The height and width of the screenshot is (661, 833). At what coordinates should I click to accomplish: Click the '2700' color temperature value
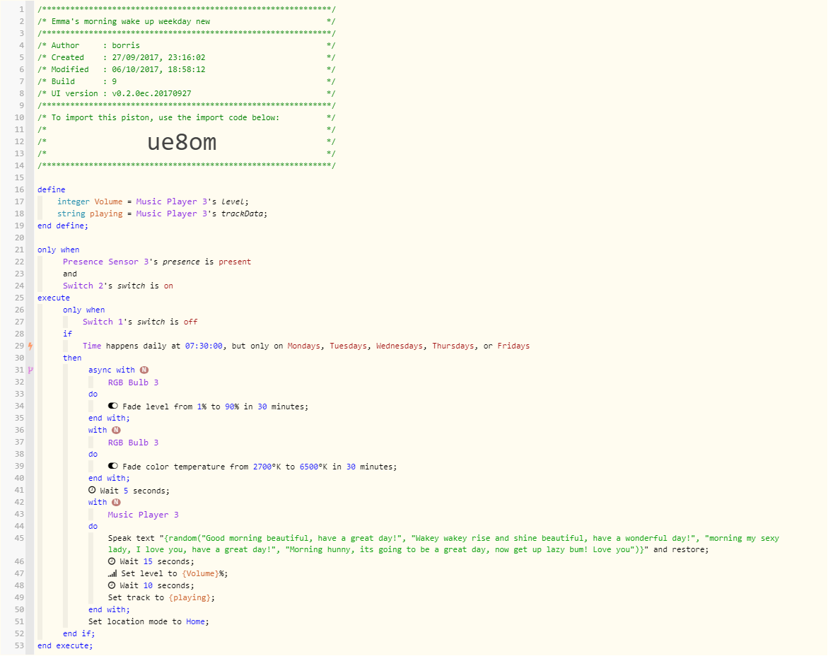pyautogui.click(x=262, y=467)
